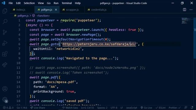Open the Live Share view icon
Screen dimensions: 196x110
click(x=5, y=65)
